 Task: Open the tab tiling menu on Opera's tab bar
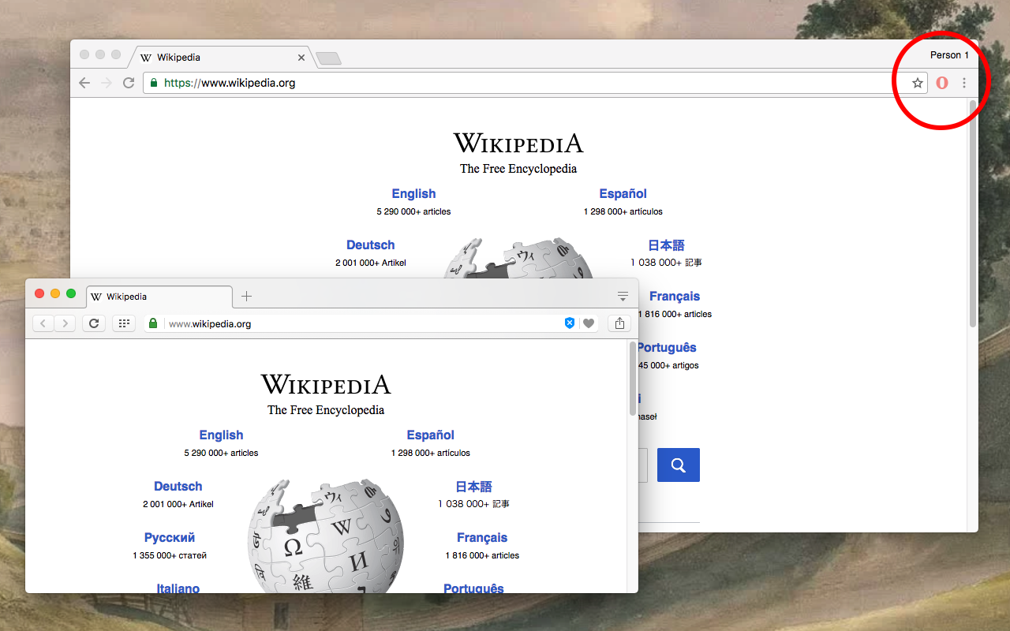(623, 296)
